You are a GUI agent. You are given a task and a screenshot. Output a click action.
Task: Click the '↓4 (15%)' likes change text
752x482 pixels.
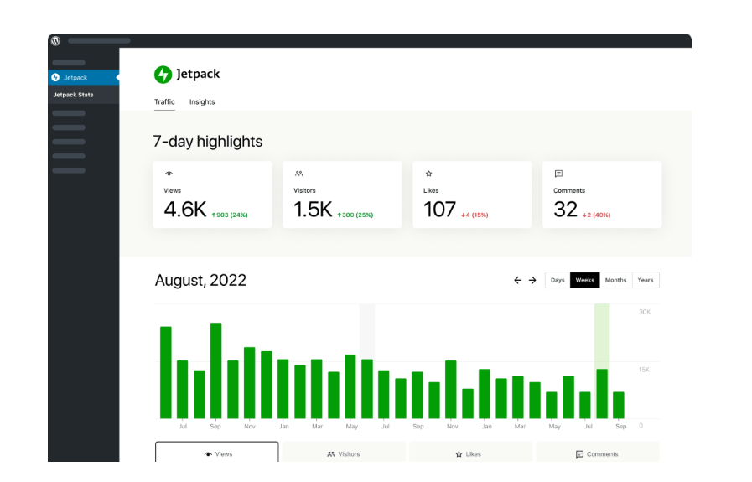pyautogui.click(x=475, y=215)
